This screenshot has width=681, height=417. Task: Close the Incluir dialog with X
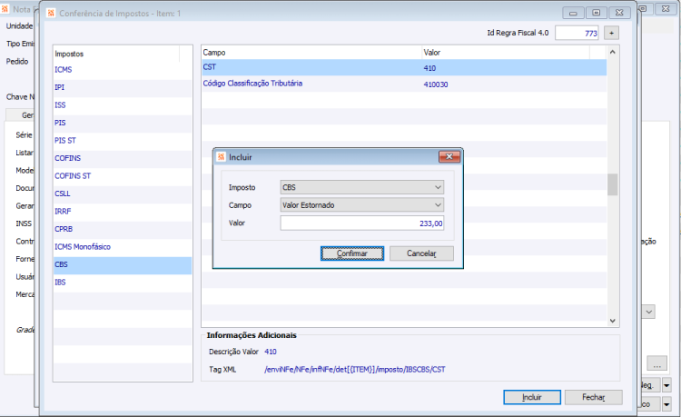click(x=449, y=156)
